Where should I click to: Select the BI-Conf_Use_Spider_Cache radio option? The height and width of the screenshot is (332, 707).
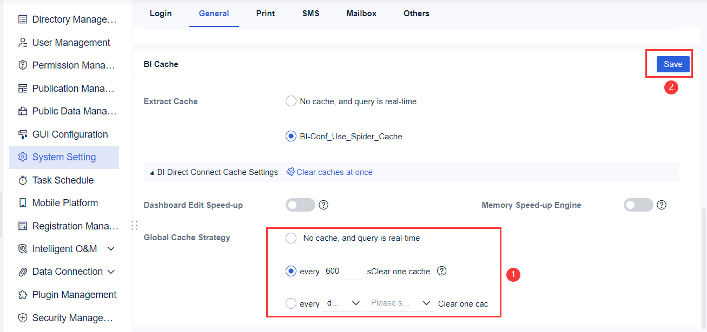pyautogui.click(x=291, y=136)
